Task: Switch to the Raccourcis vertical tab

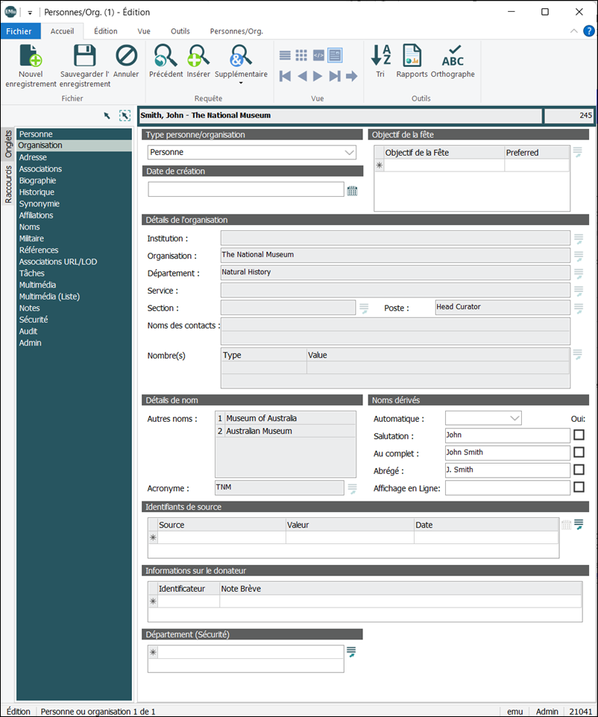Action: point(8,184)
